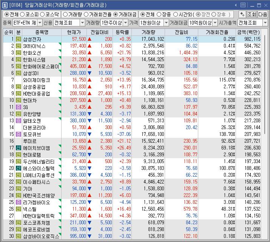
Task: Click the table's vertical scrollbar thumb
Action: point(265,84)
